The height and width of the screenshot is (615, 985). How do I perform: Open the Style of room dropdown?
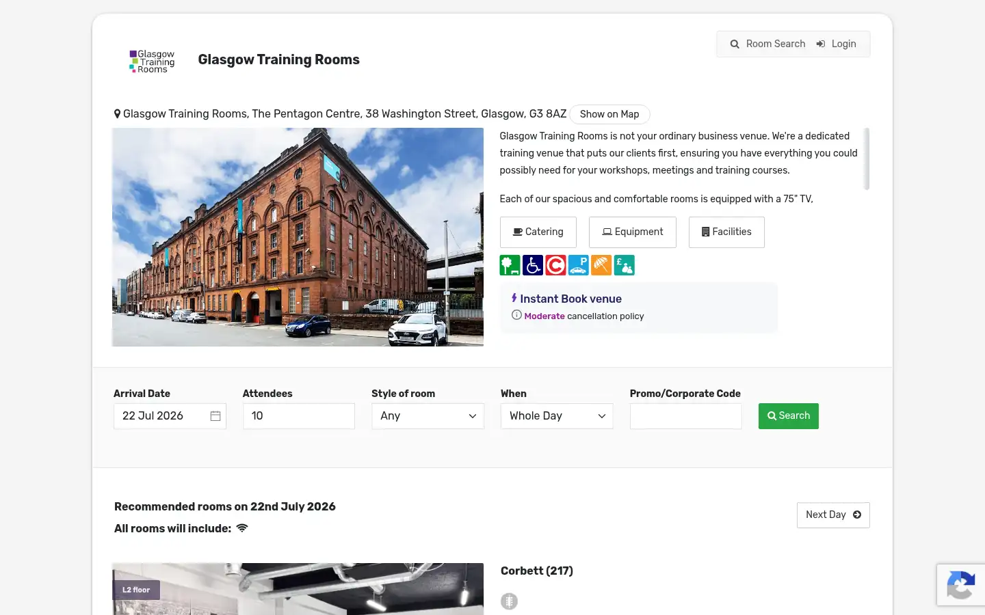point(428,416)
